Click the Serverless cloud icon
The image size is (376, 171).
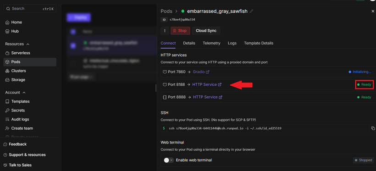(x=7, y=53)
